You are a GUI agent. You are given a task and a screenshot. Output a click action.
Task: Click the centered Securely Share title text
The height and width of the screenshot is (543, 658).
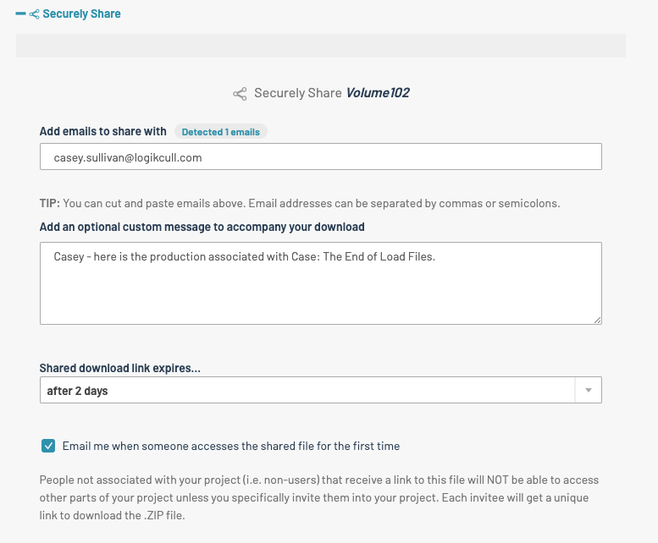point(297,93)
